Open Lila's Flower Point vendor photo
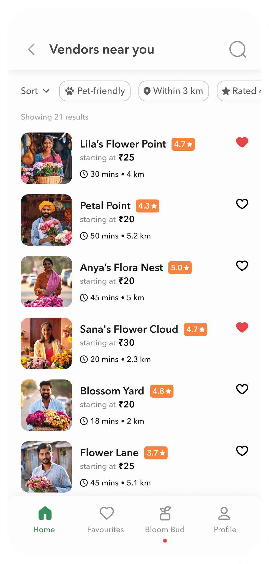This screenshot has width=269, height=564. pos(47,158)
